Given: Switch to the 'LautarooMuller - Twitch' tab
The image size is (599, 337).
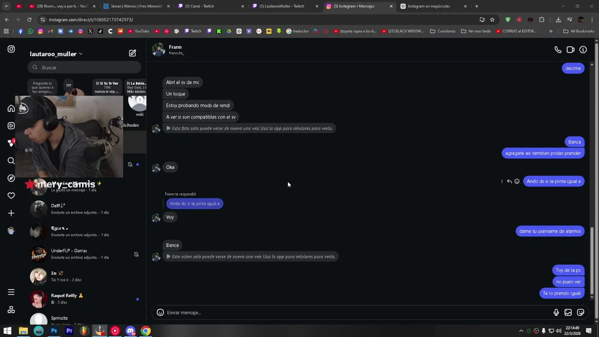Looking at the screenshot, I should (285, 6).
